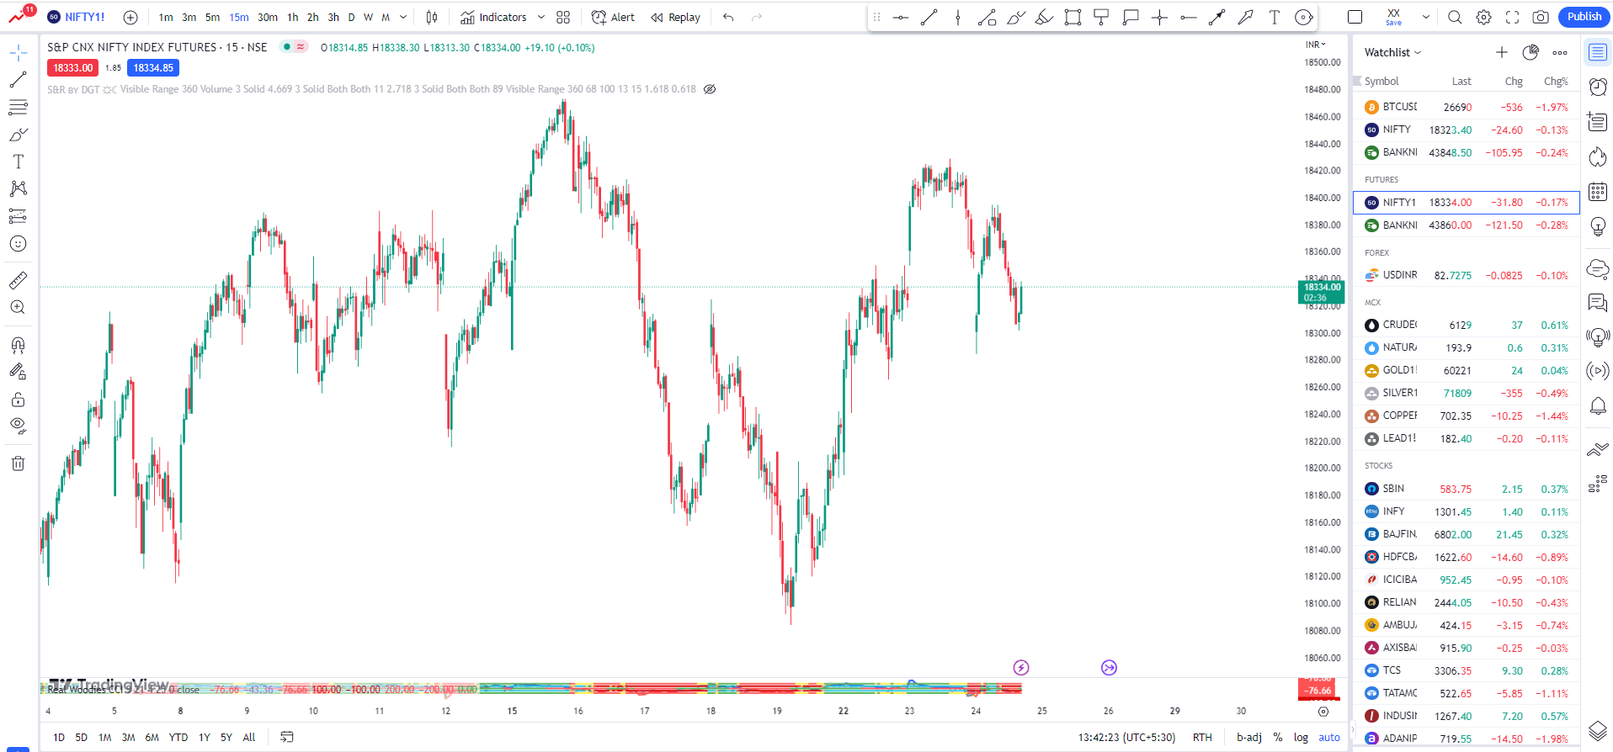Toggle logarithmic scale
Screen dimensions: 1613x752
point(1301,738)
